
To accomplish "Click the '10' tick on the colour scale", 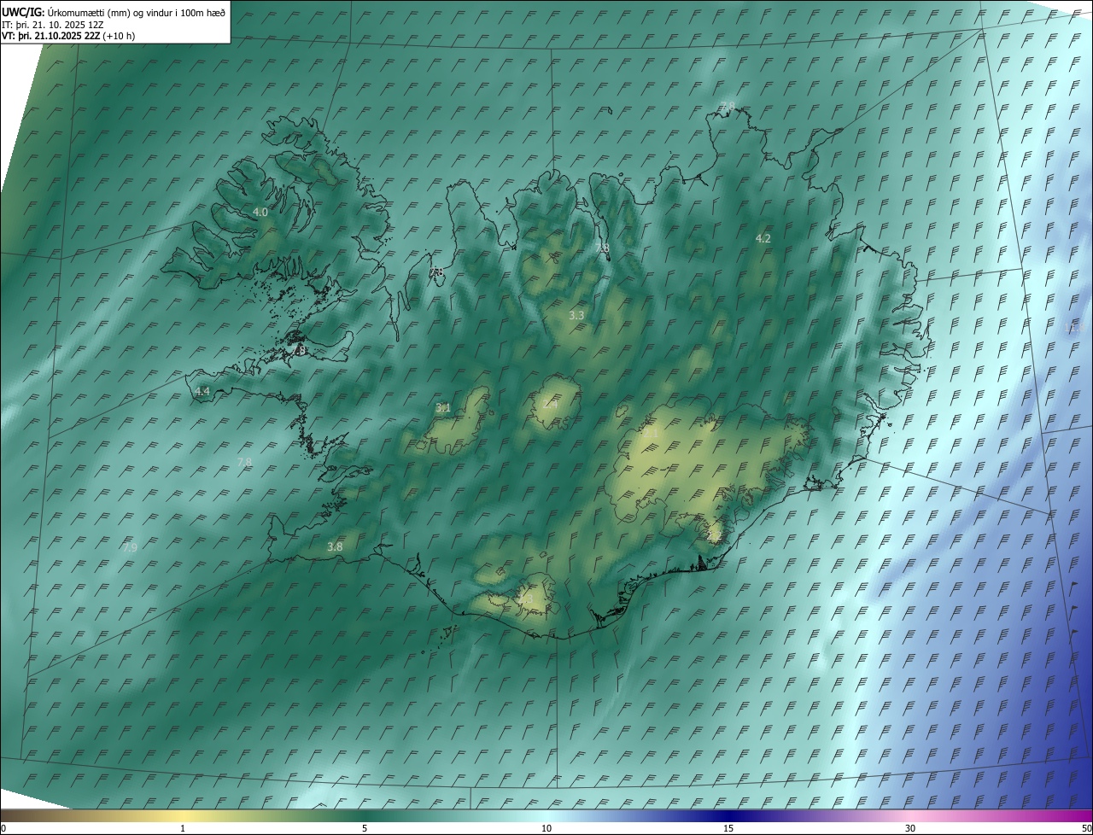I will coord(546,829).
